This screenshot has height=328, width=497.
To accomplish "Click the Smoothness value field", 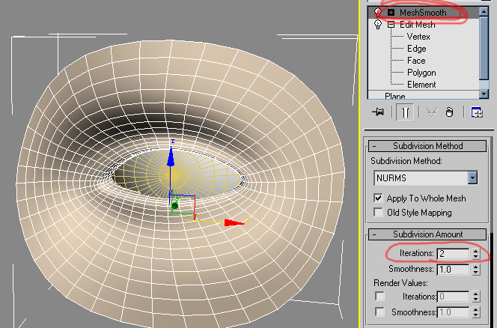I will 453,270.
